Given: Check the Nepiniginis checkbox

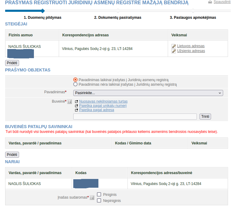Looking at the screenshot, I should point(99,200).
